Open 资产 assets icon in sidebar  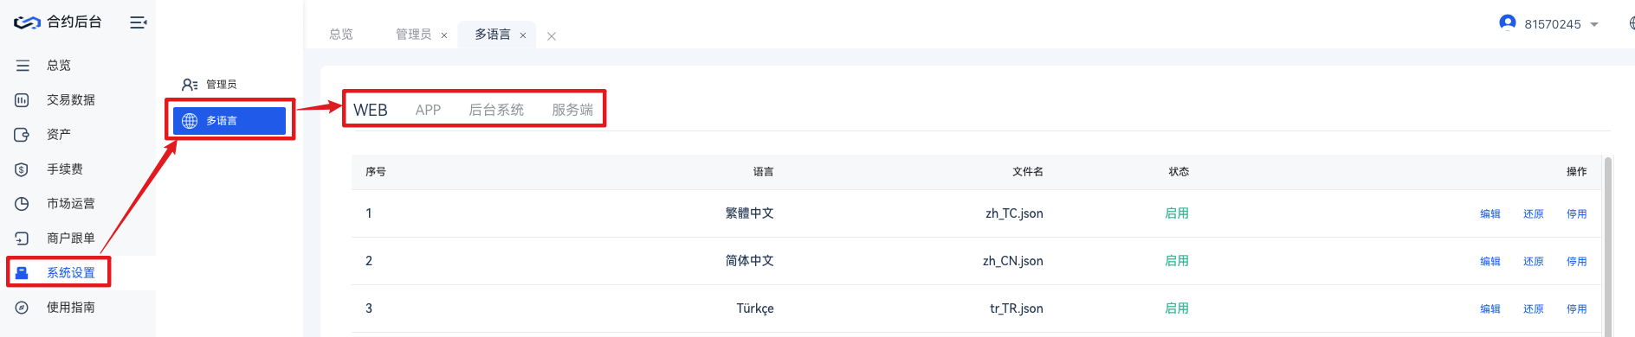coord(23,135)
